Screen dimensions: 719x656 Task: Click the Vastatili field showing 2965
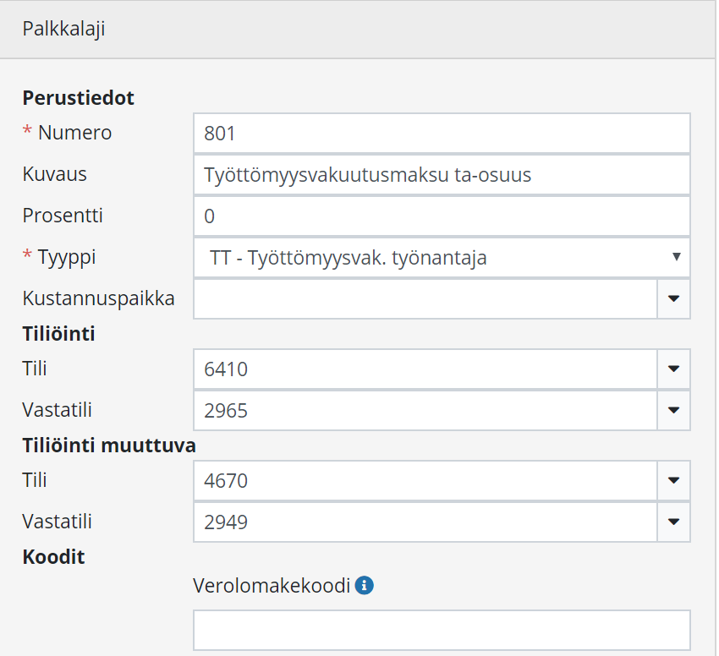[425, 410]
